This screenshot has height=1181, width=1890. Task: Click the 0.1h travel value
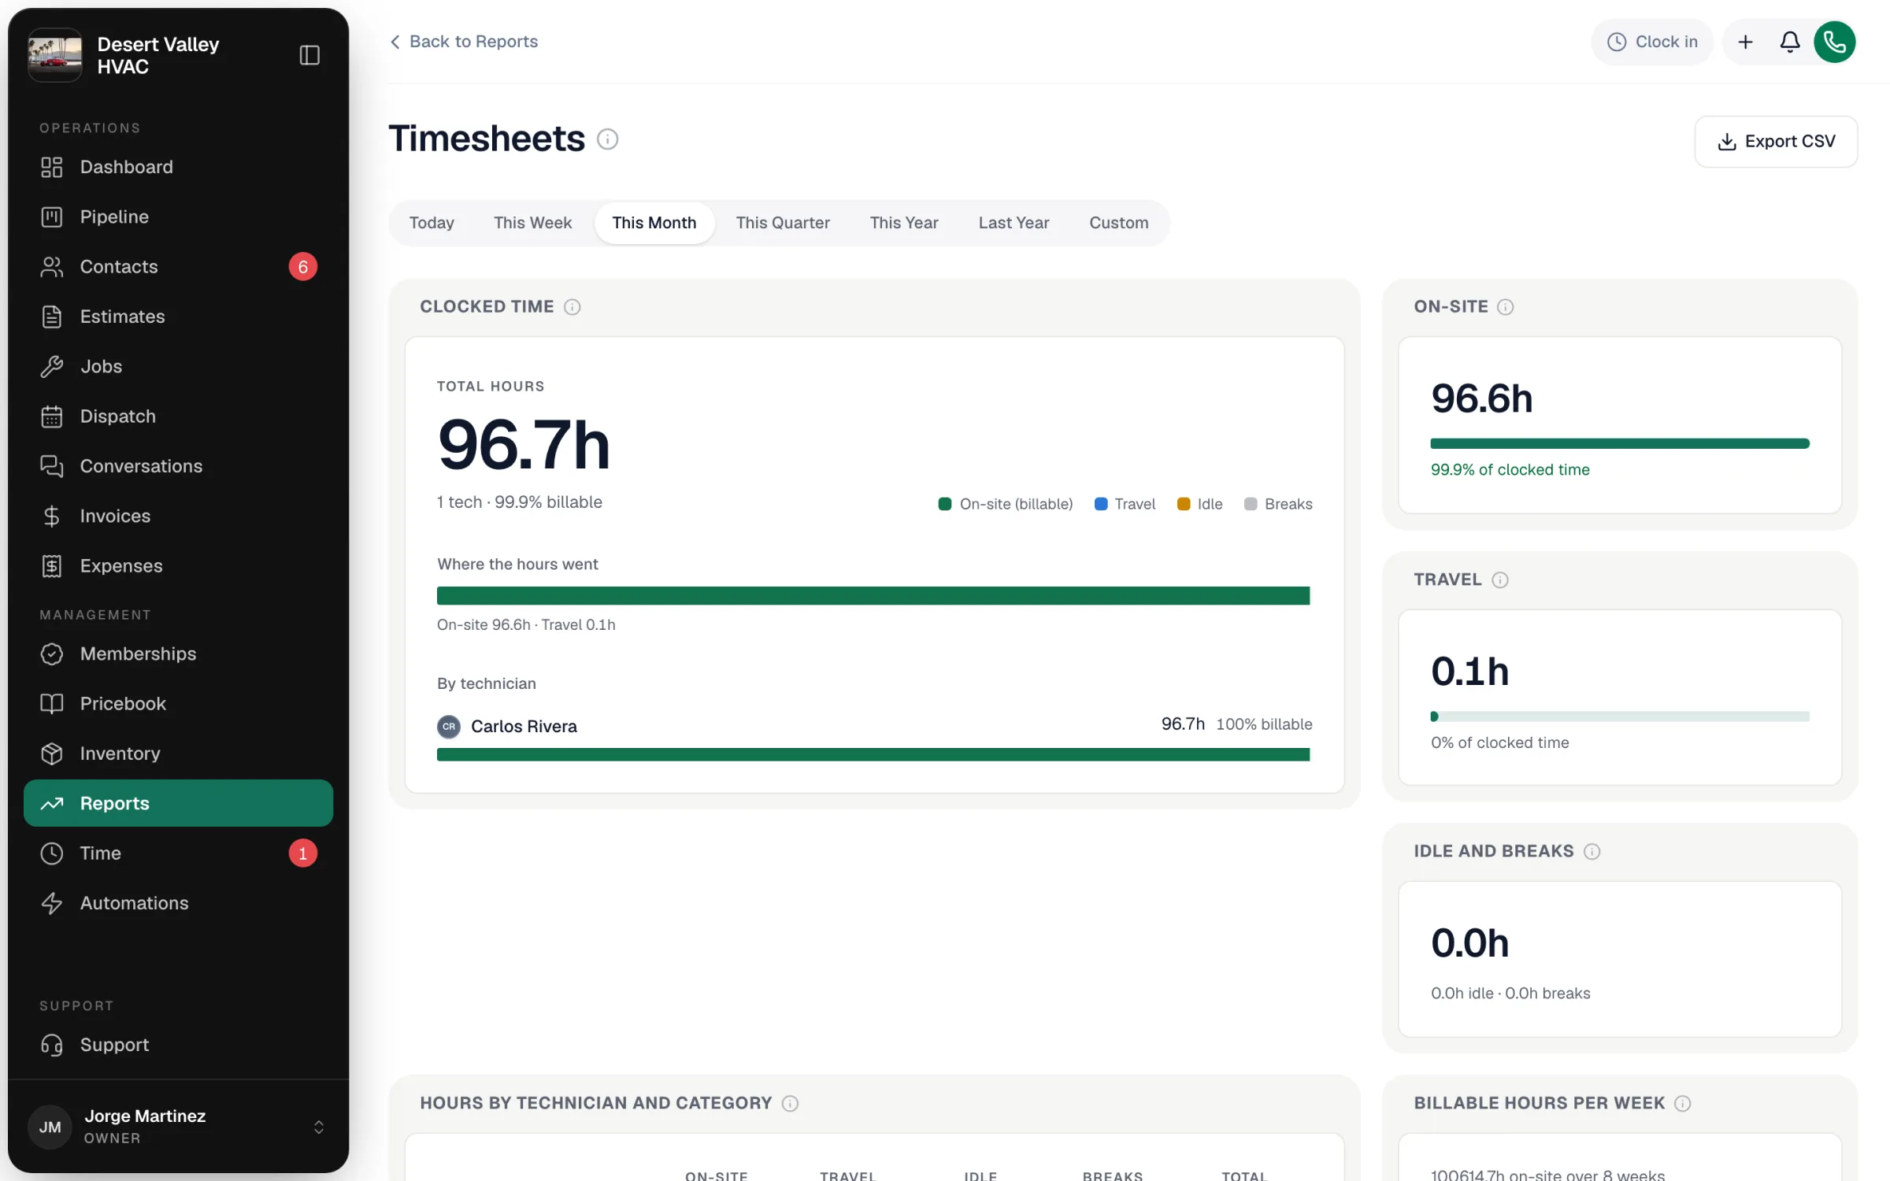click(x=1470, y=672)
